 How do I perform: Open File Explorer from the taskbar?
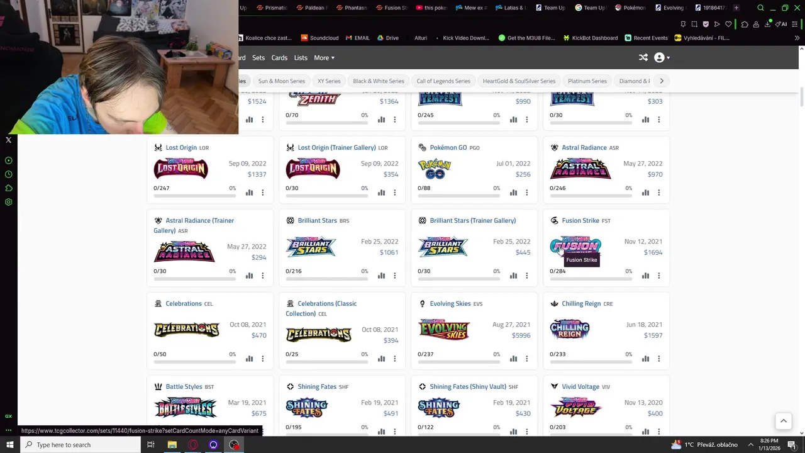click(x=172, y=445)
